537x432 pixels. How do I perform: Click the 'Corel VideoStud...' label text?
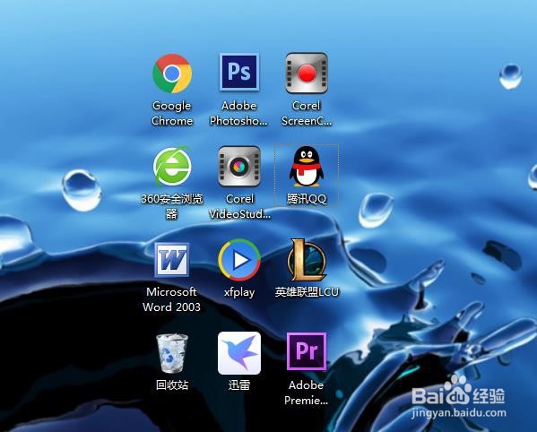(239, 206)
